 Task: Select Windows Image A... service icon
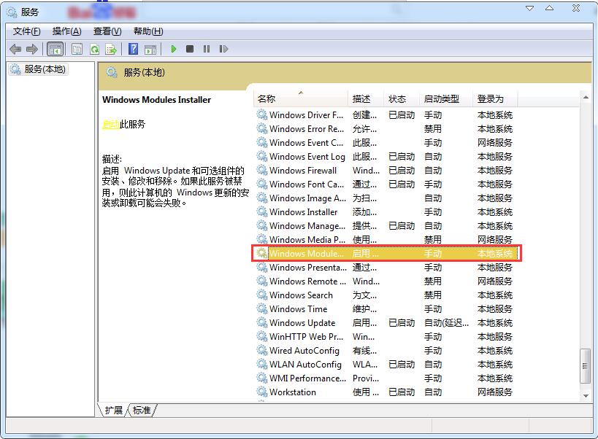(x=261, y=198)
